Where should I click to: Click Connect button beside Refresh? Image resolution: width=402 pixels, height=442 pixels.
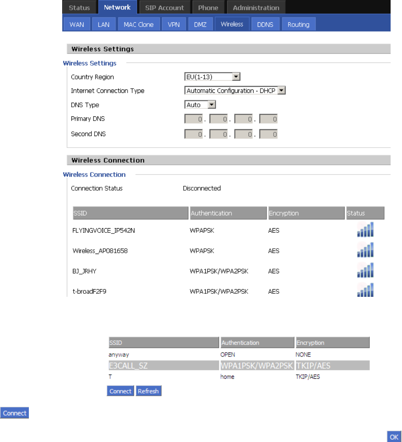click(x=120, y=391)
